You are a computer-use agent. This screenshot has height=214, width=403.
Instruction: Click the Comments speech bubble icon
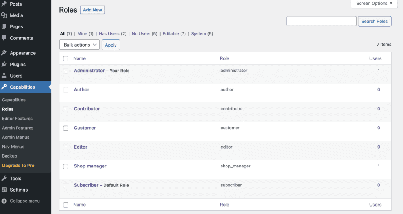(x=4, y=38)
